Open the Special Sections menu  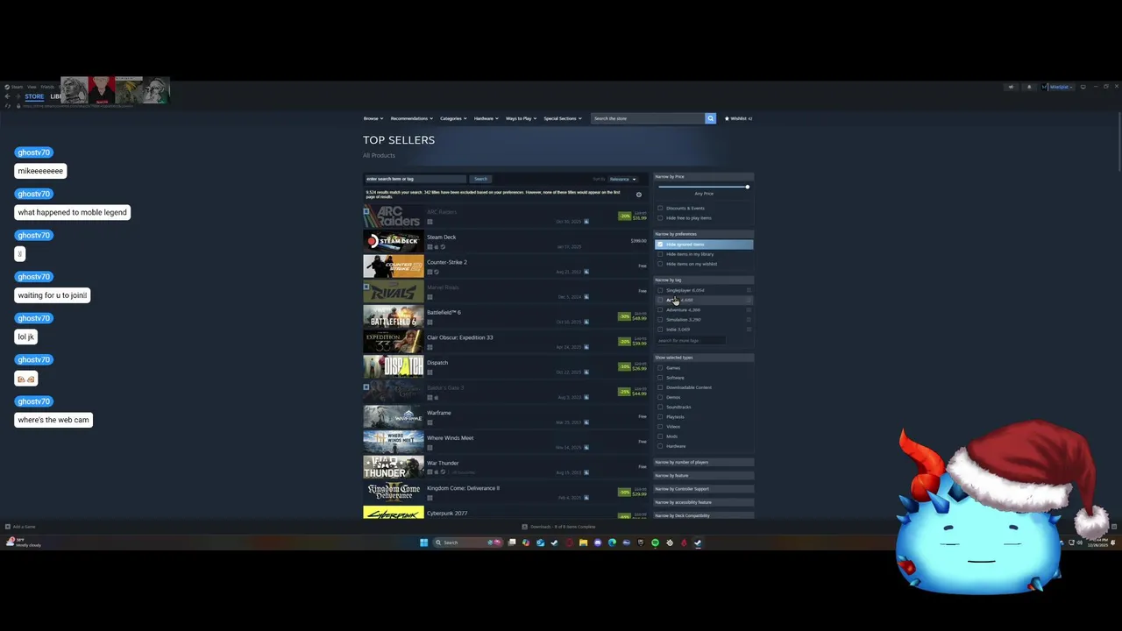click(562, 118)
